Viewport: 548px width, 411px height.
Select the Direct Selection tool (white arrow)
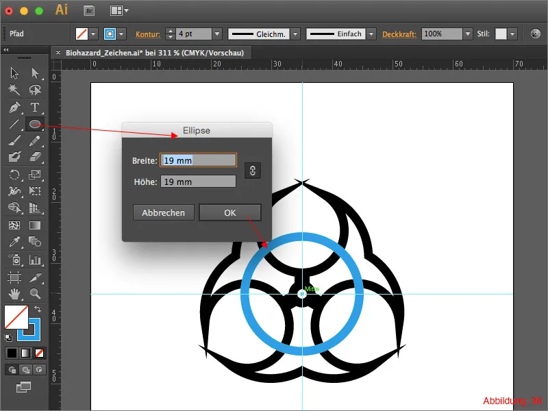(x=35, y=73)
